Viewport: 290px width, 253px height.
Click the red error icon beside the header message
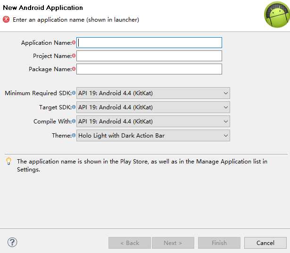coord(6,19)
